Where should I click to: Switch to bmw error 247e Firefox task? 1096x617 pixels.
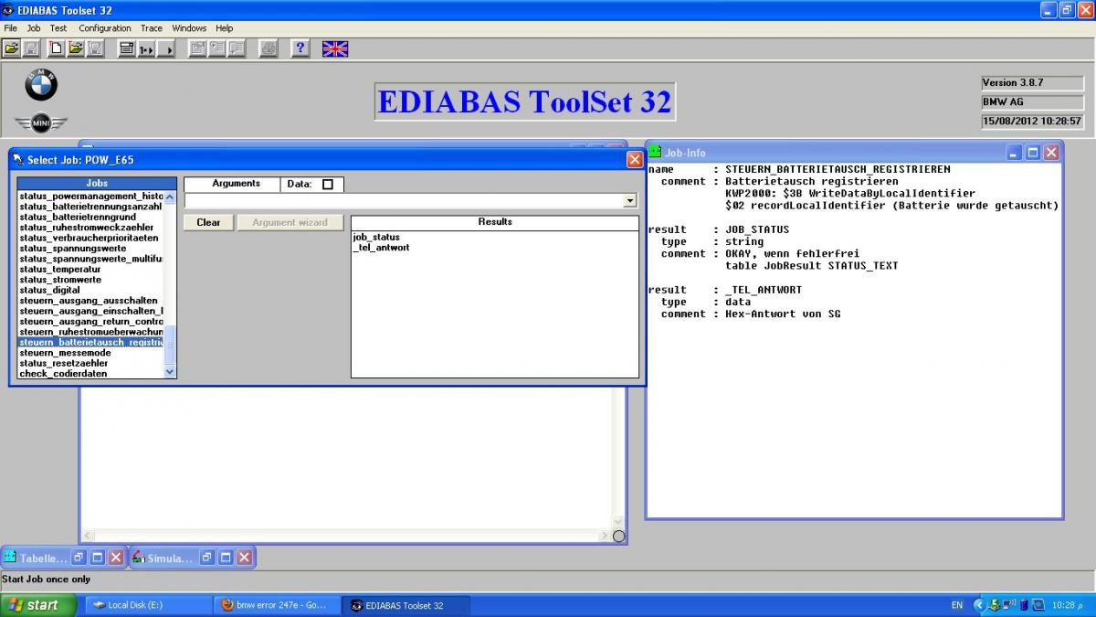(277, 605)
